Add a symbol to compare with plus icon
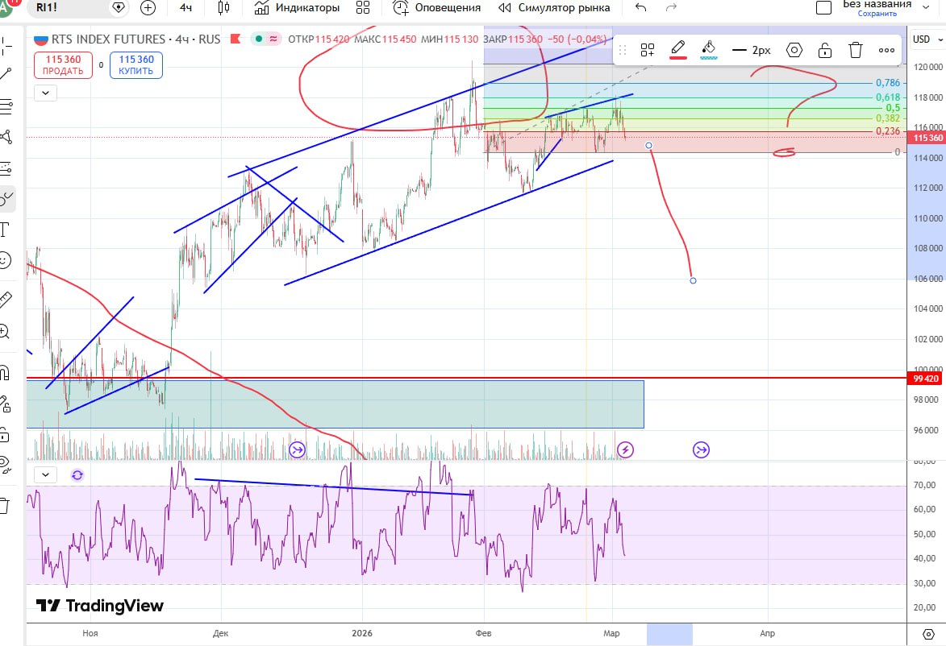 [x=148, y=8]
